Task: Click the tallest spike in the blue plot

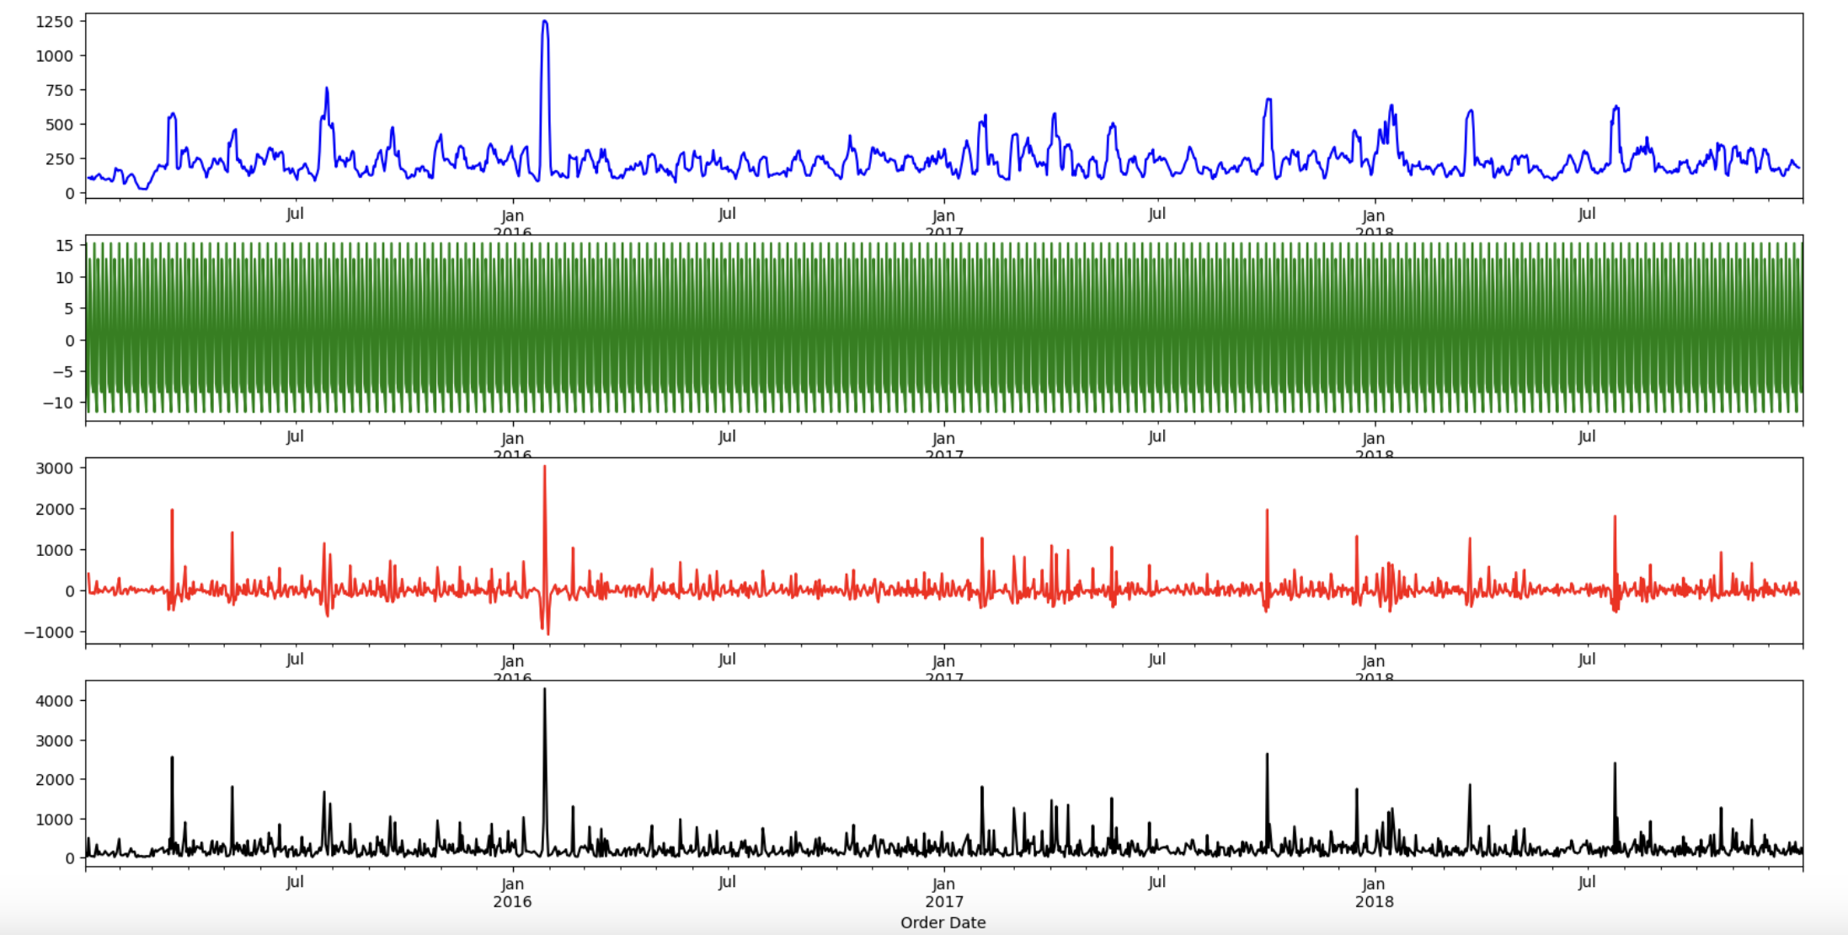Action: 544,24
